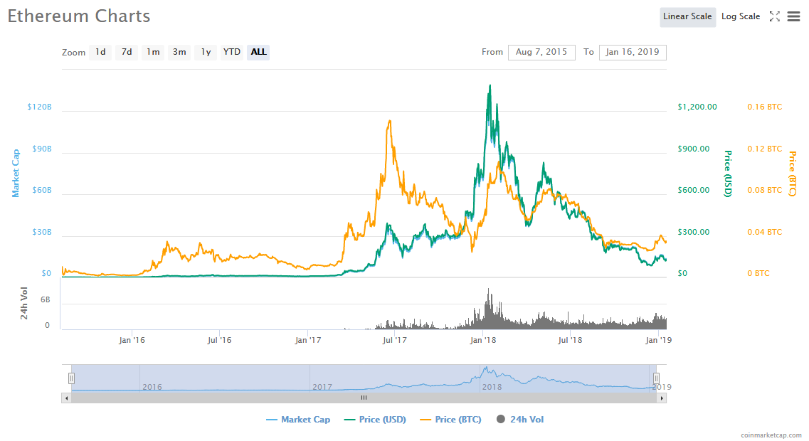This screenshot has height=441, width=809.
Task: Click the To date field Jan 16, 2019
Action: 633,52
